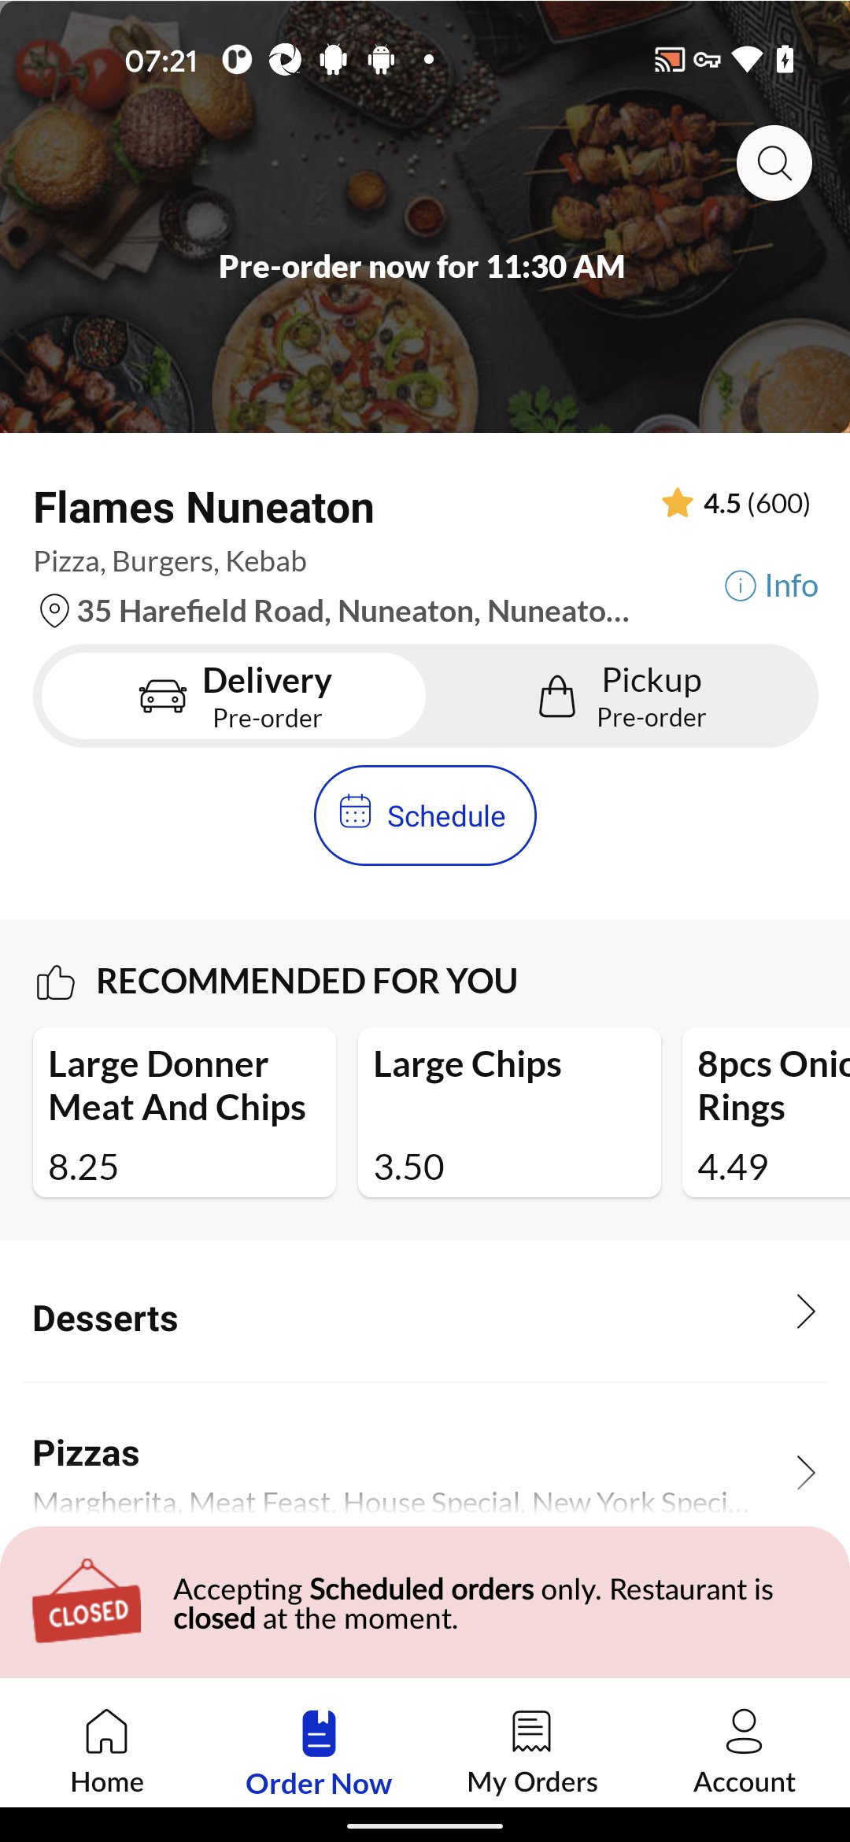850x1842 pixels.
Task: Open restaurant Info
Action: pos(771,586)
